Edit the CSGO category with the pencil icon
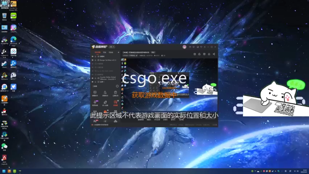 pyautogui.click(x=137, y=56)
